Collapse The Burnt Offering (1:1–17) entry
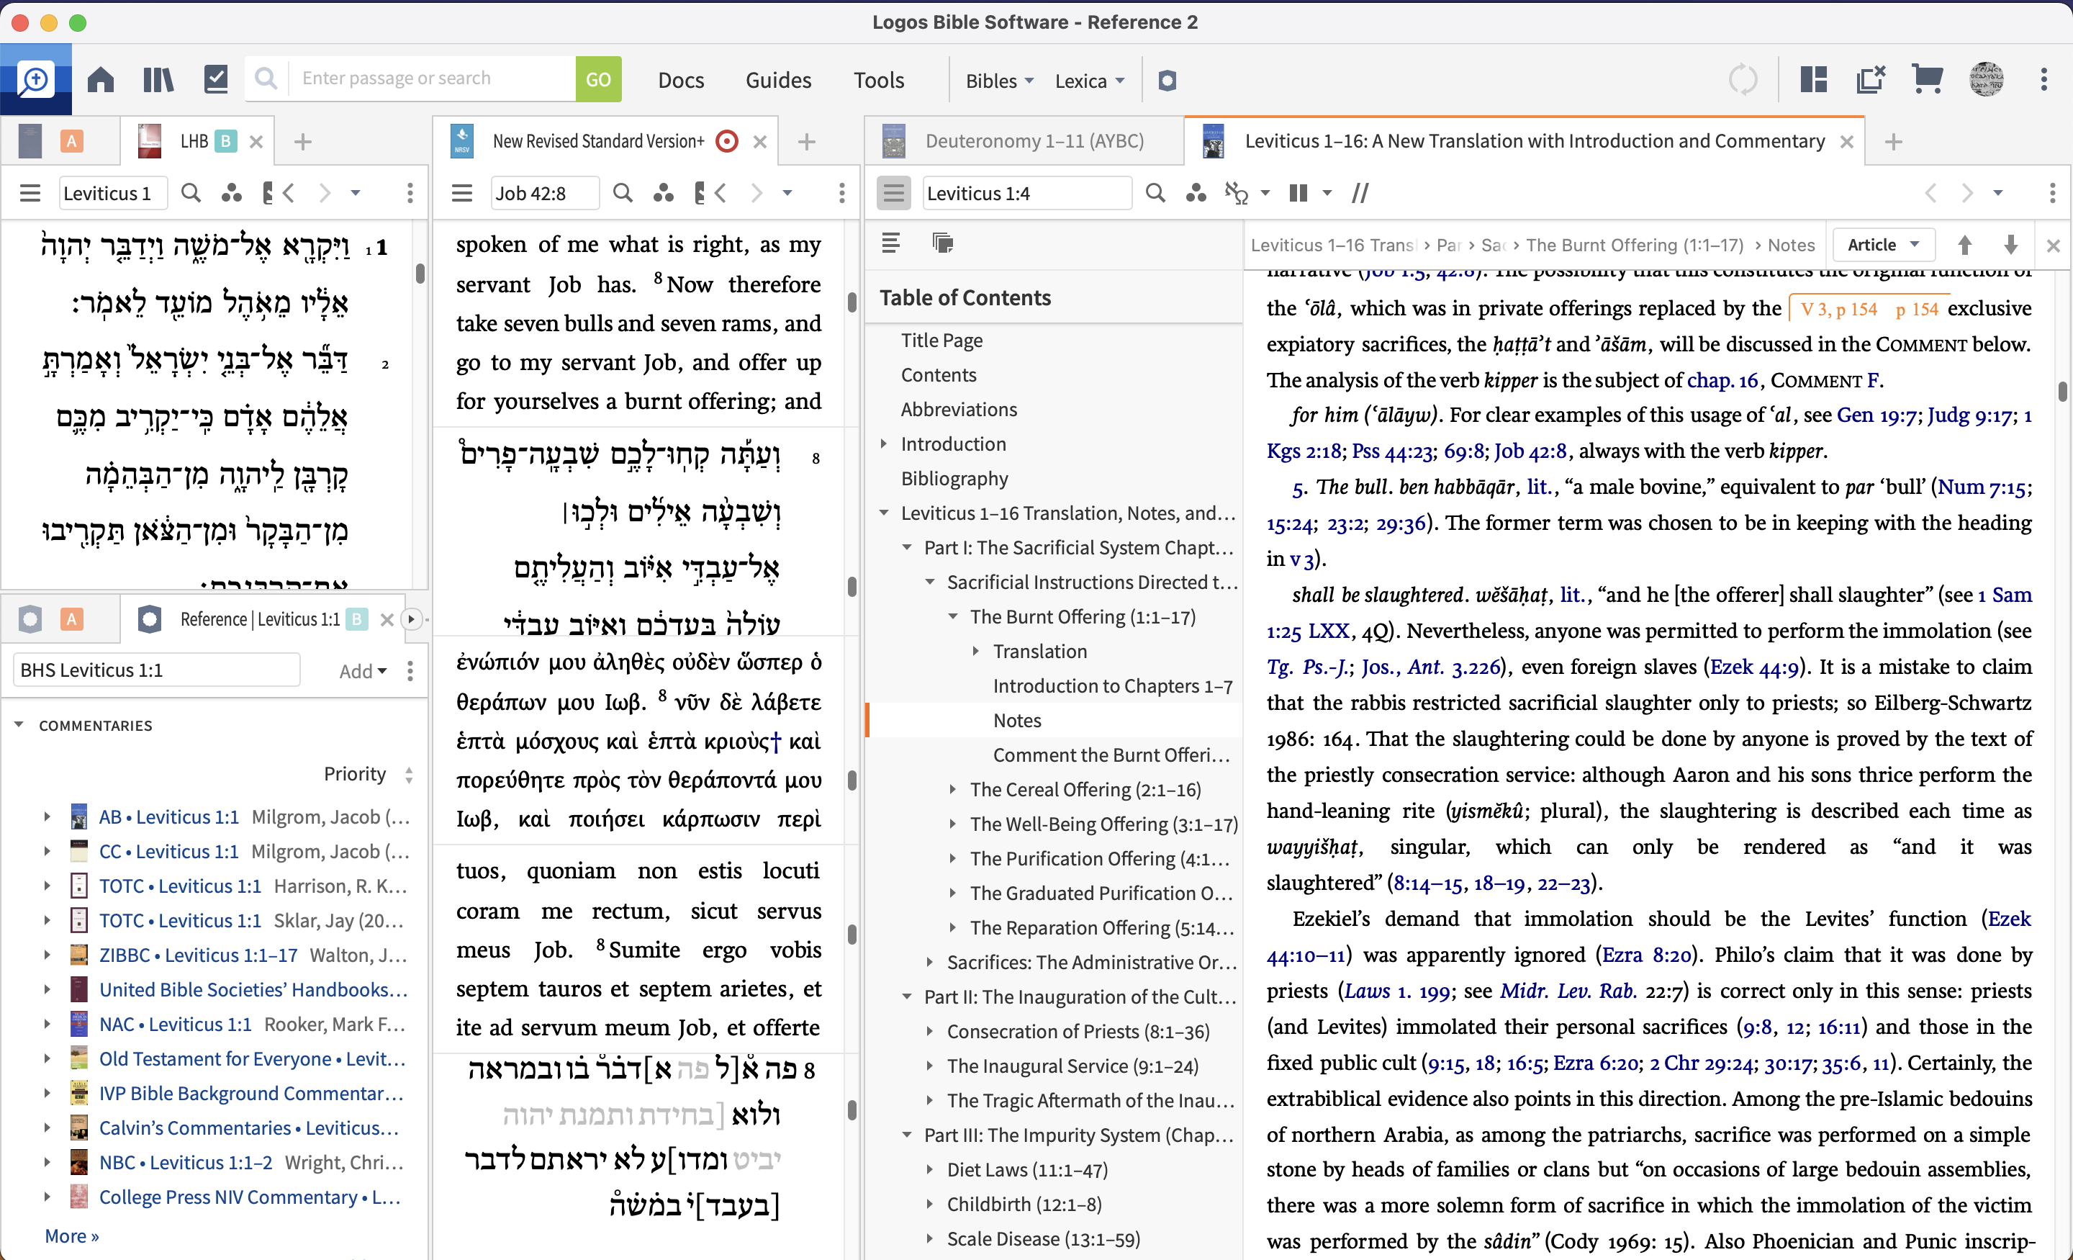 pos(952,617)
